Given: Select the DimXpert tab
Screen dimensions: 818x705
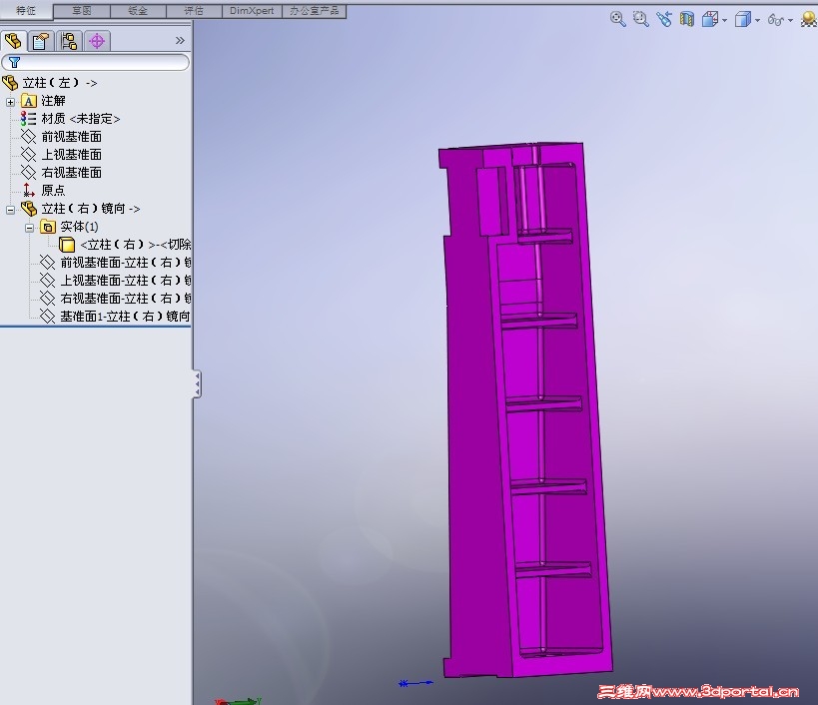Looking at the screenshot, I should pyautogui.click(x=252, y=11).
